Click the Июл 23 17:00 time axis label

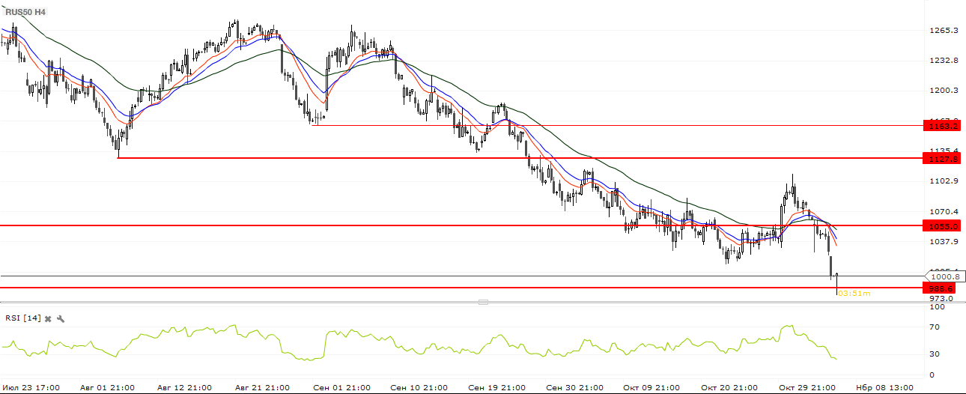[x=31, y=387]
